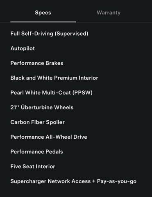Click the word Spoiler in list
The width and height of the screenshot is (152, 197).
(x=55, y=122)
